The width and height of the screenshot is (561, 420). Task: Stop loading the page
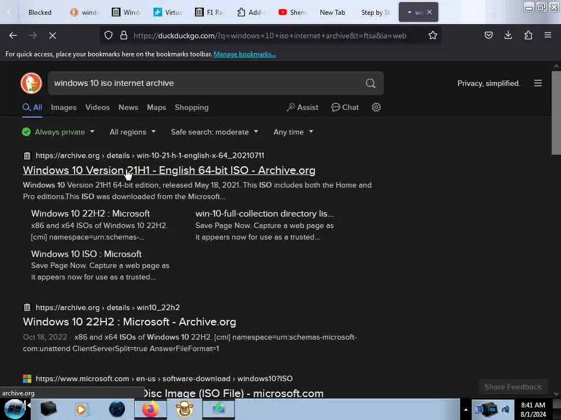[x=53, y=36]
